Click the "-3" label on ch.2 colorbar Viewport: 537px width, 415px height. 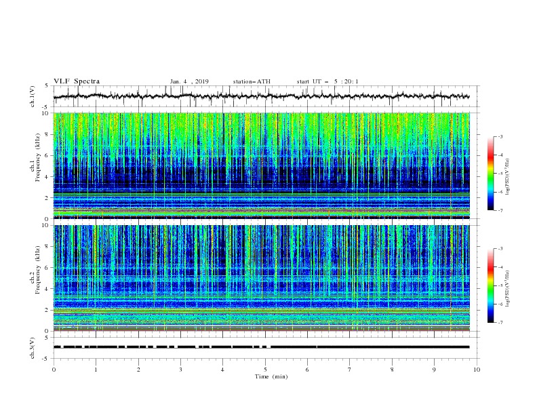(x=500, y=249)
